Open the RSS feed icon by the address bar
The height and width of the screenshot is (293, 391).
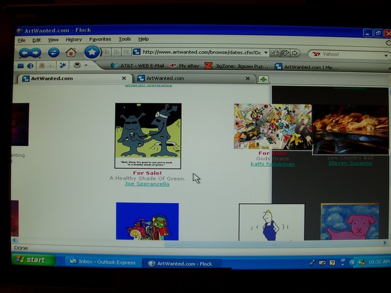coord(117,52)
